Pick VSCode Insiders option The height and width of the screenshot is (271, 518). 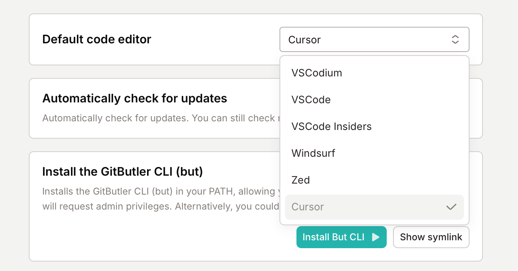coord(375,126)
